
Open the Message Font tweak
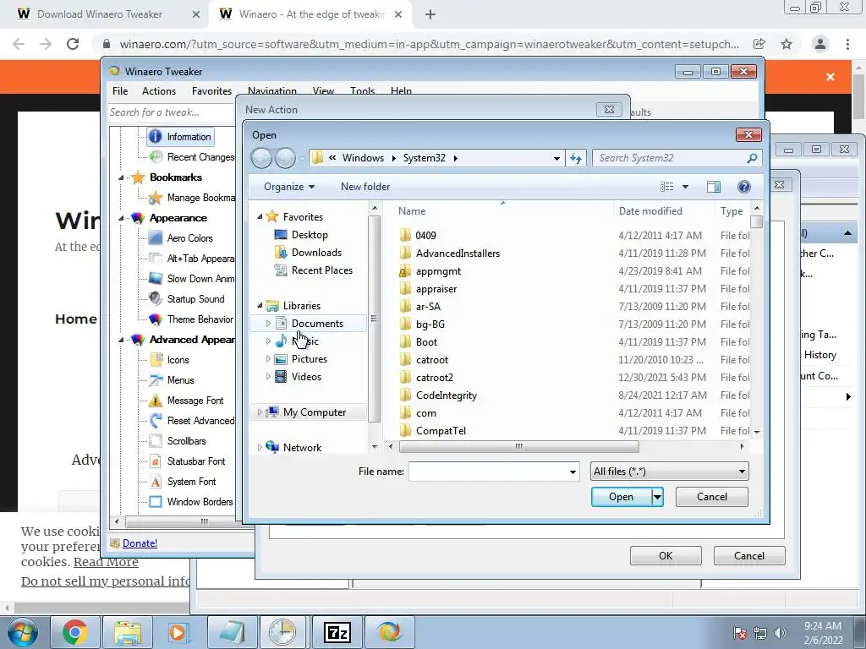(187, 400)
